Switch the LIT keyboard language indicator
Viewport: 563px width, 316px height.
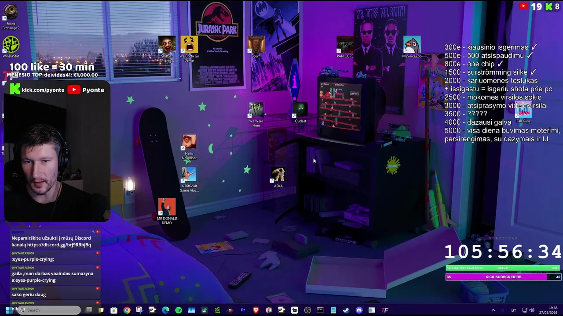[513, 310]
